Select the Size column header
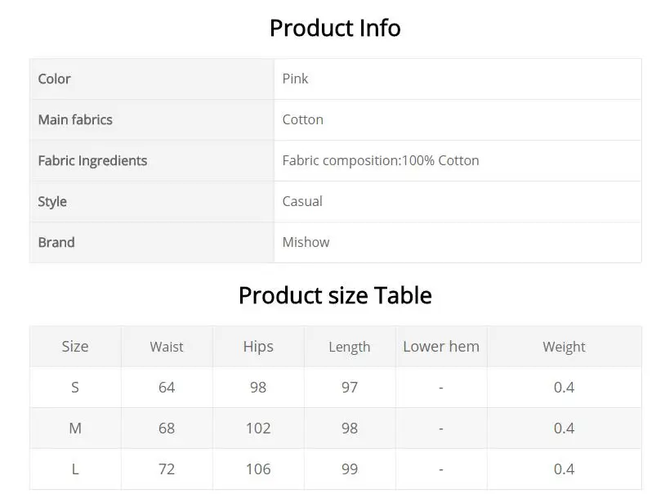The width and height of the screenshot is (665, 498). tap(75, 347)
